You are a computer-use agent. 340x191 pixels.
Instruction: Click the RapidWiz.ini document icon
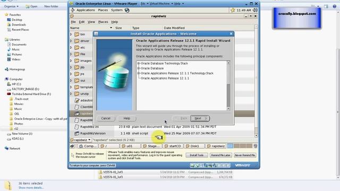(x=76, y=127)
